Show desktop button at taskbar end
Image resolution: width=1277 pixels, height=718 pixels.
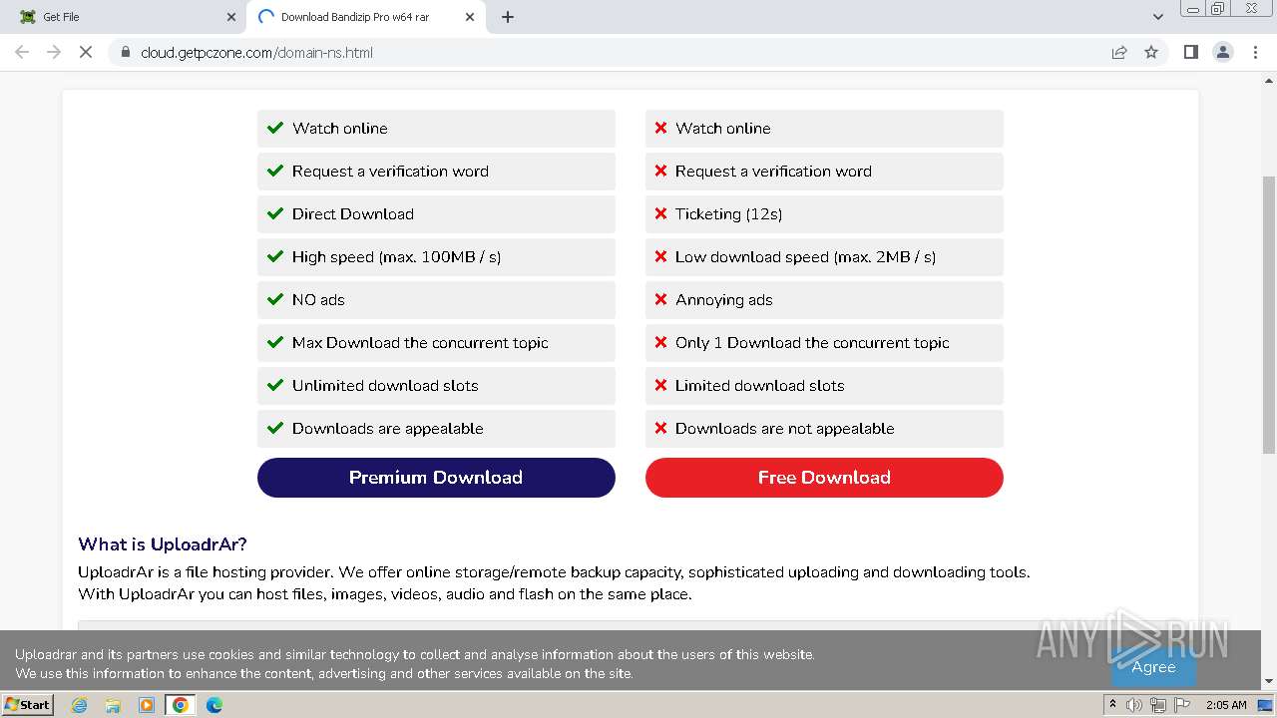tap(1265, 705)
